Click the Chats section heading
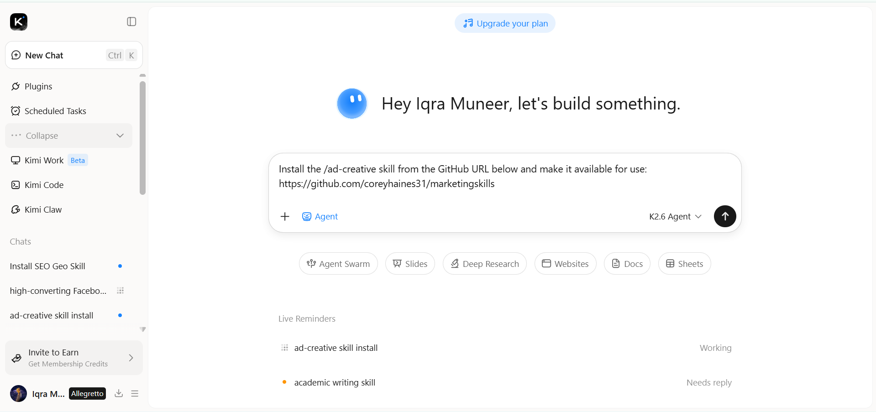This screenshot has height=412, width=876. coord(21,241)
